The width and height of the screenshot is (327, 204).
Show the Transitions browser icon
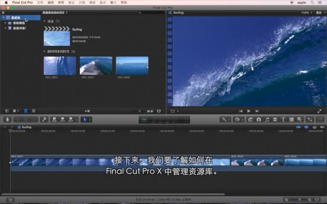pos(275,119)
